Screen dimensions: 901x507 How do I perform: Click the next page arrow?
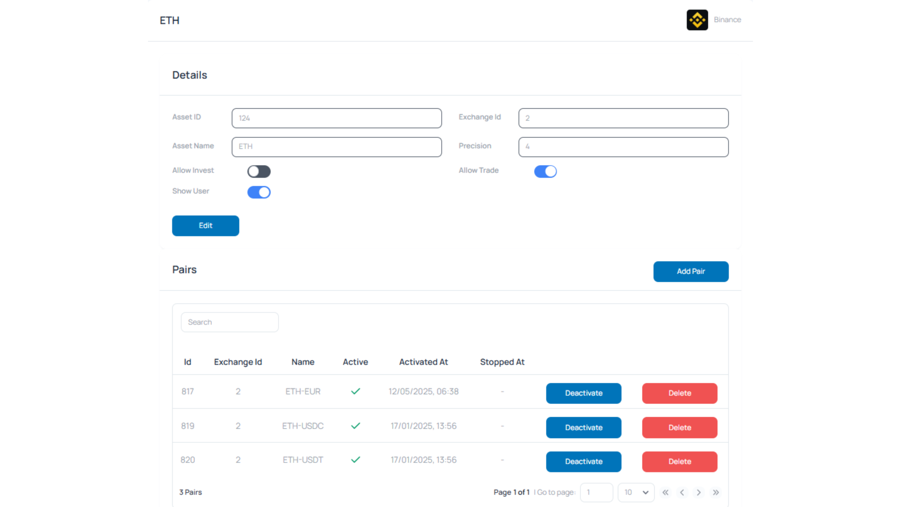(x=699, y=492)
